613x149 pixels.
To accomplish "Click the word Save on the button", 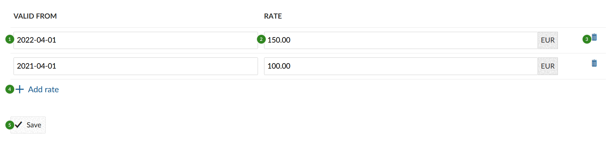I will pos(34,125).
